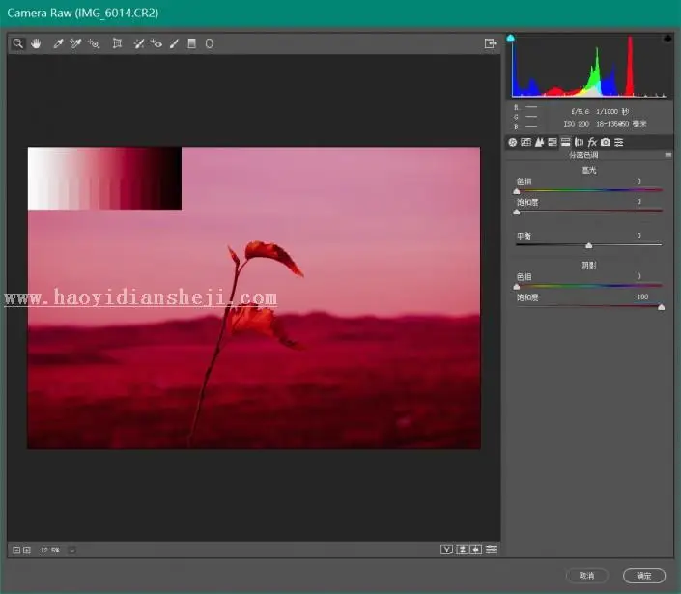Toggle between current and default panel settings
This screenshot has width=681, height=594.
[x=492, y=550]
